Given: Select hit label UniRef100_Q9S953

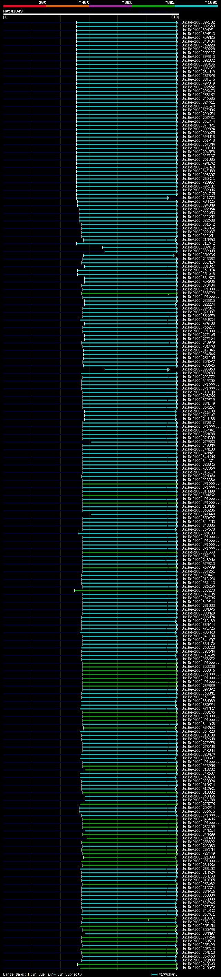Looking at the screenshot, I should point(198,369).
